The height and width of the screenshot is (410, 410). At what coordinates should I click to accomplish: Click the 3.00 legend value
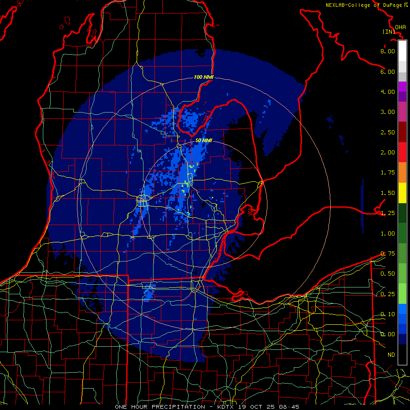coord(388,112)
